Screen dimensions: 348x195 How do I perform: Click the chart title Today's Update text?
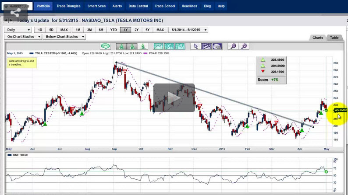90,21
